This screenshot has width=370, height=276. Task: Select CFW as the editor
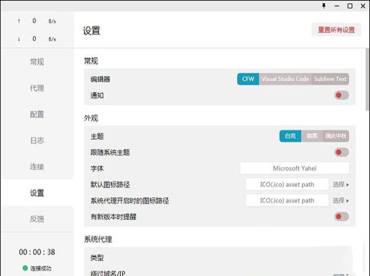[248, 79]
